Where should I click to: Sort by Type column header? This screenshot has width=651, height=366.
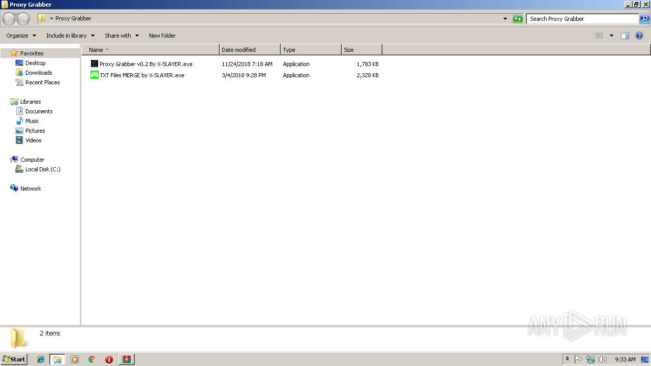(x=311, y=50)
